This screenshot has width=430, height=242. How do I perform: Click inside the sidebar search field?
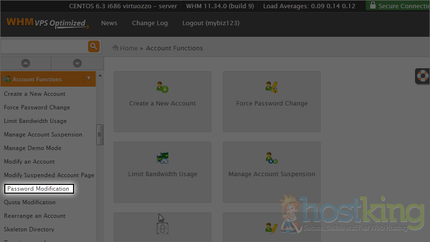(44, 46)
